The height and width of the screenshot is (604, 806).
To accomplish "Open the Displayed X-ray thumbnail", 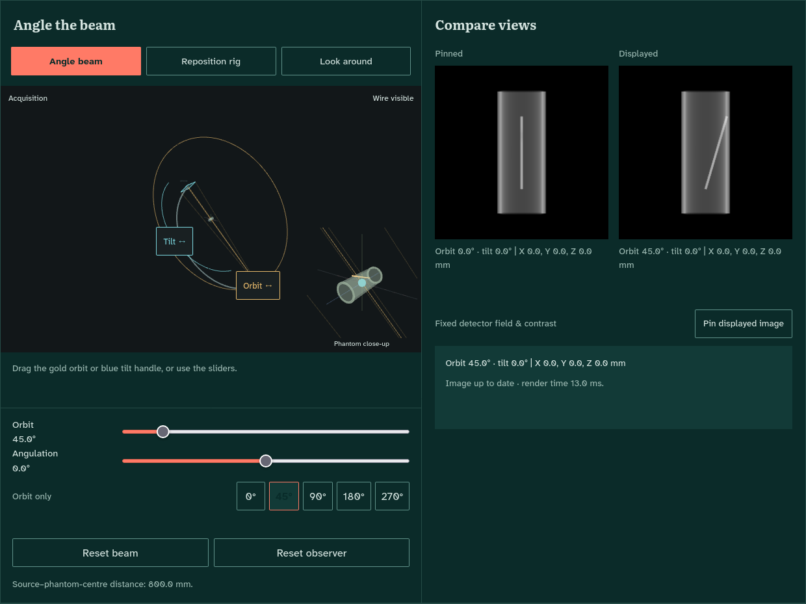I will 705,152.
